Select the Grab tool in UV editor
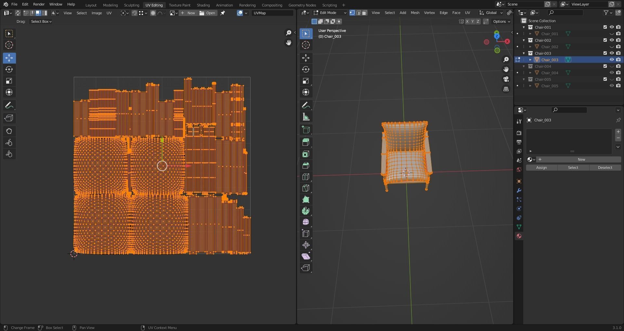The width and height of the screenshot is (624, 331). 9,131
